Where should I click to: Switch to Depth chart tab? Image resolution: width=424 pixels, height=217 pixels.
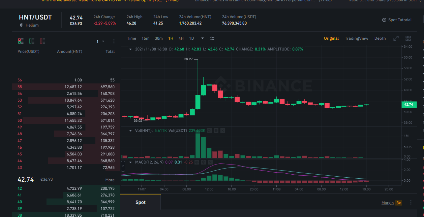pos(380,38)
